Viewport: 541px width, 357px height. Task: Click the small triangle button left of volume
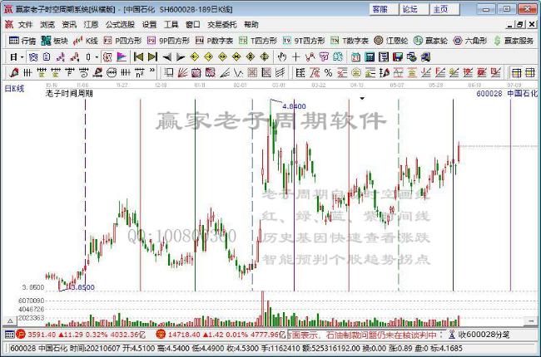click(x=10, y=321)
